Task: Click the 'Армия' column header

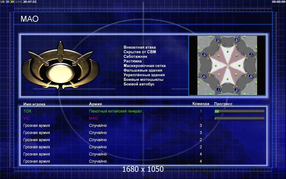Action: [95, 104]
